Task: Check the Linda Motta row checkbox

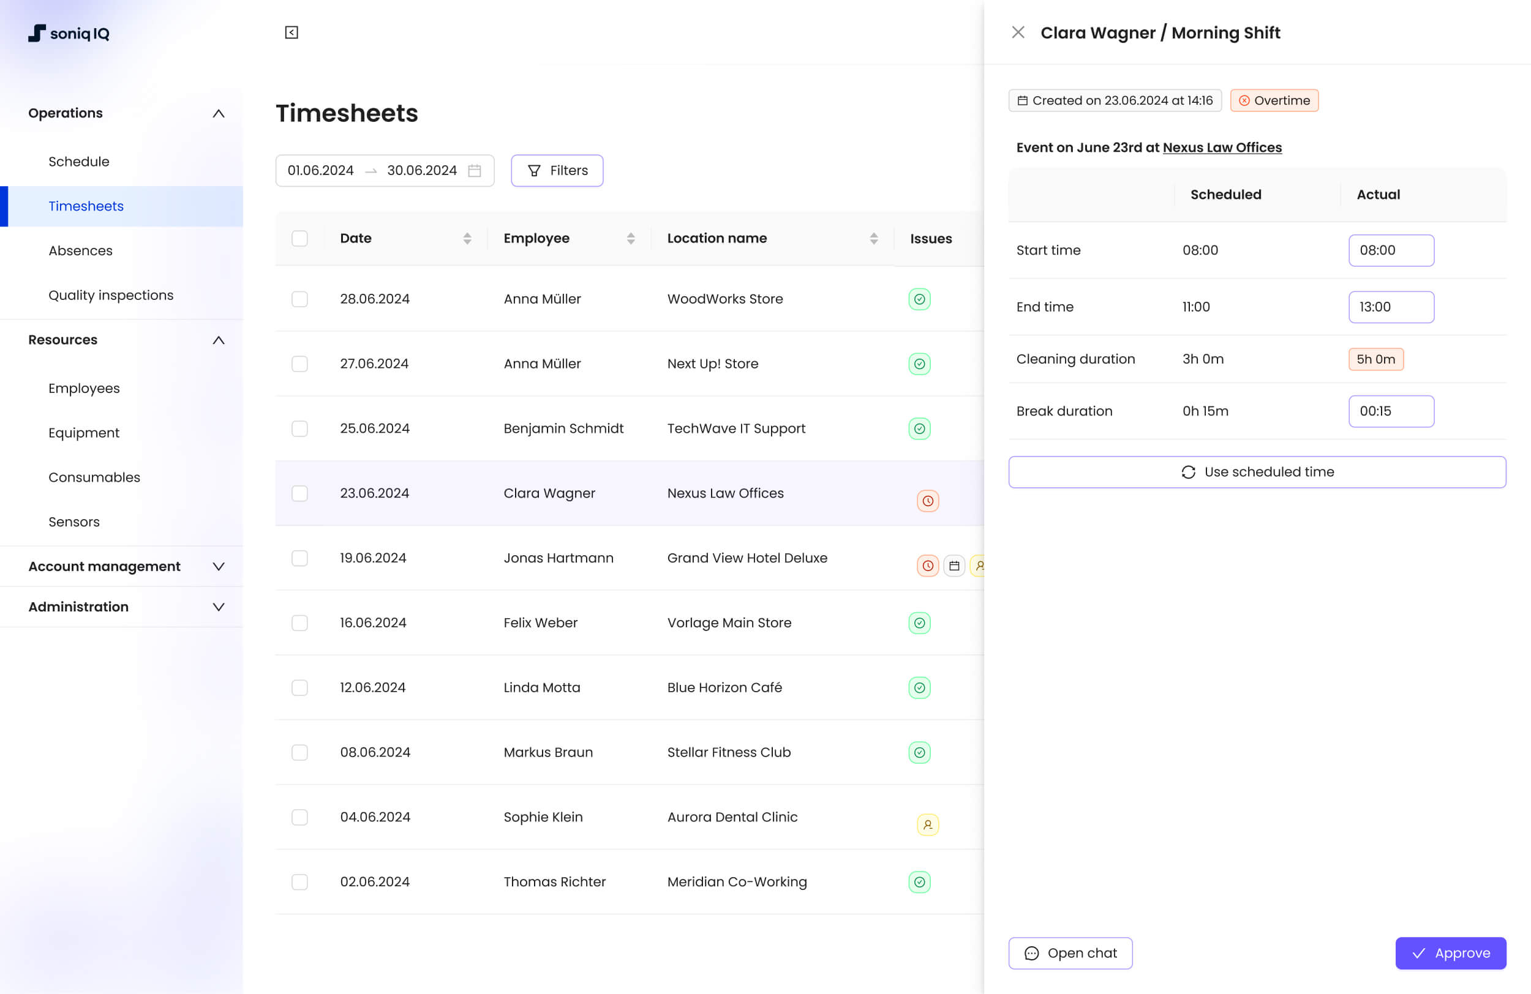Action: coord(299,688)
